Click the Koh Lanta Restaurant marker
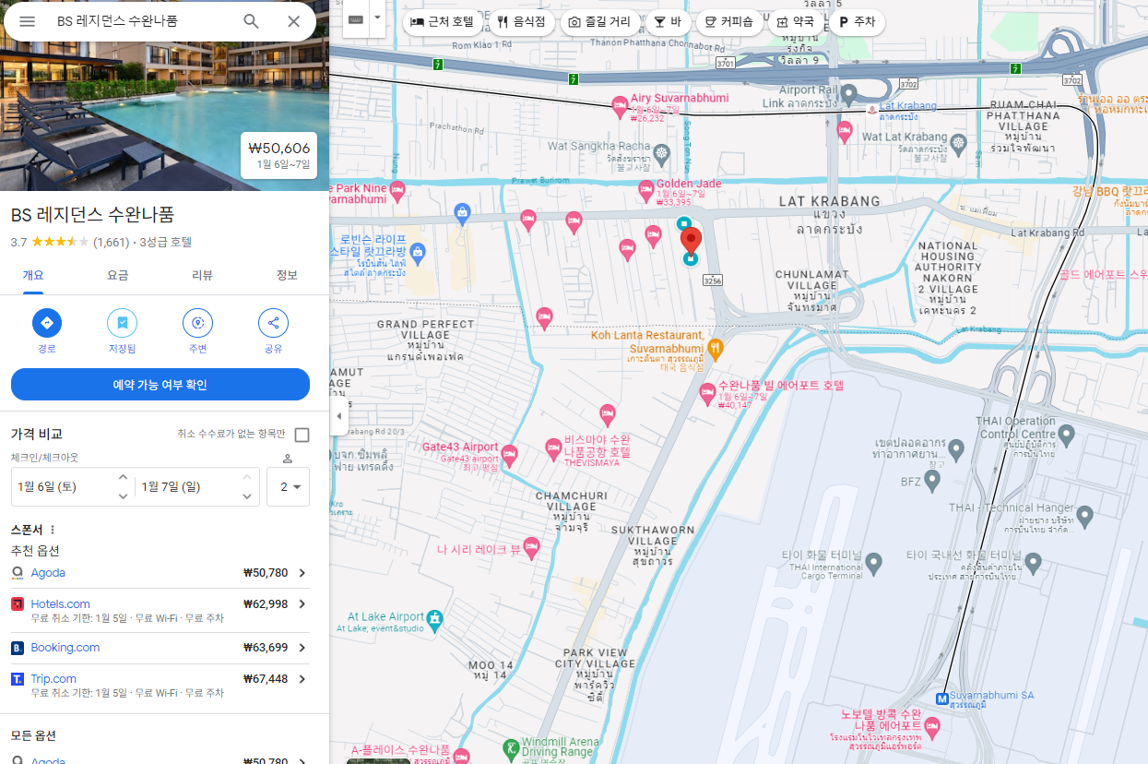 pyautogui.click(x=715, y=349)
